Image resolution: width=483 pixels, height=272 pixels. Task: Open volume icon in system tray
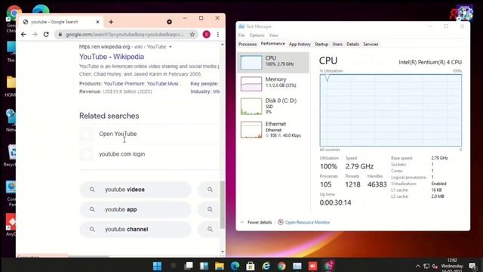point(435,266)
